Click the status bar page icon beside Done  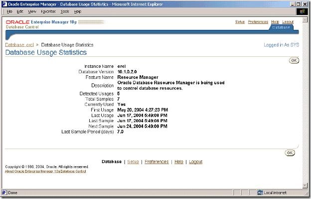(x=4, y=193)
